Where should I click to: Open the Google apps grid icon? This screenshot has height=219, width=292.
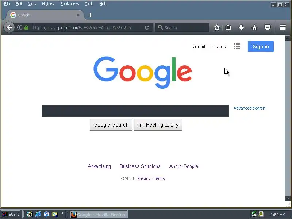click(x=237, y=46)
